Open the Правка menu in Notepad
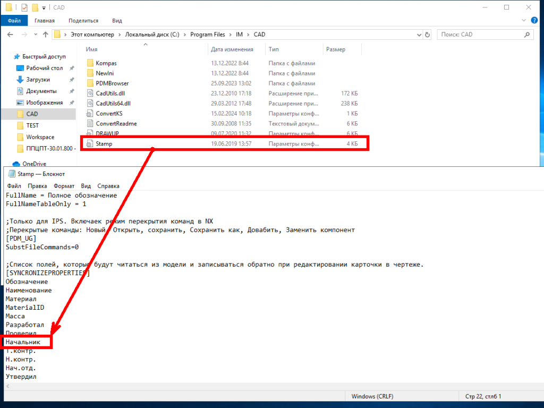This screenshot has width=544, height=408. pyautogui.click(x=37, y=186)
